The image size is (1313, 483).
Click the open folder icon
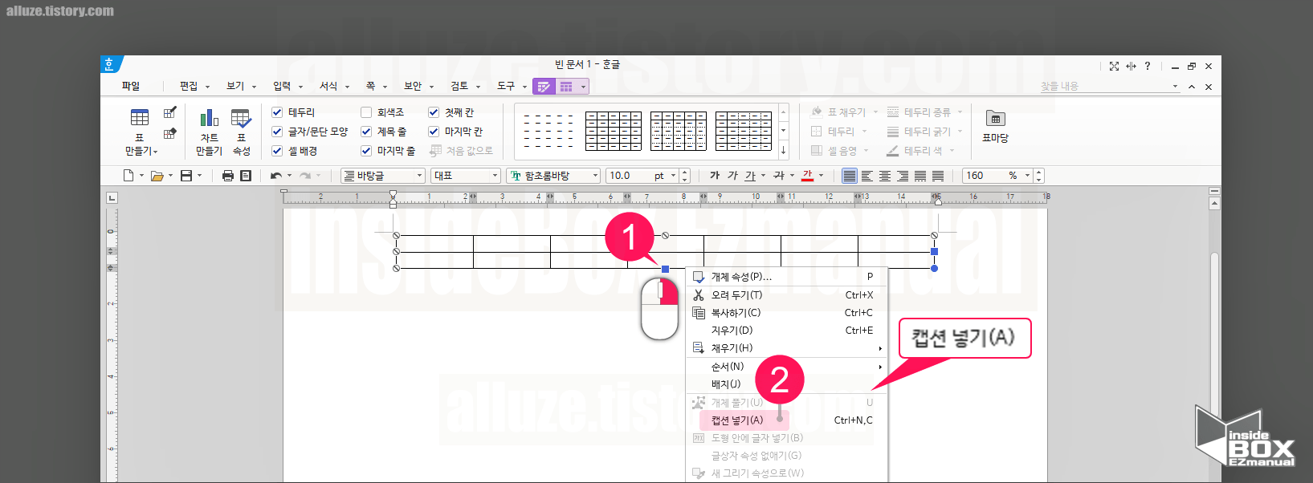point(157,176)
